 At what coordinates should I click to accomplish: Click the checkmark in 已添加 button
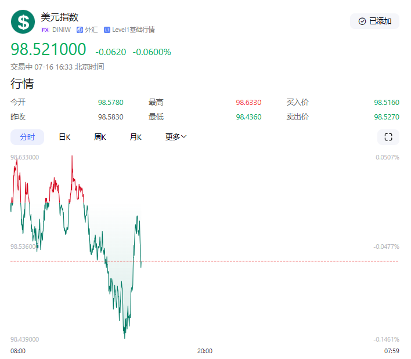[x=362, y=21]
